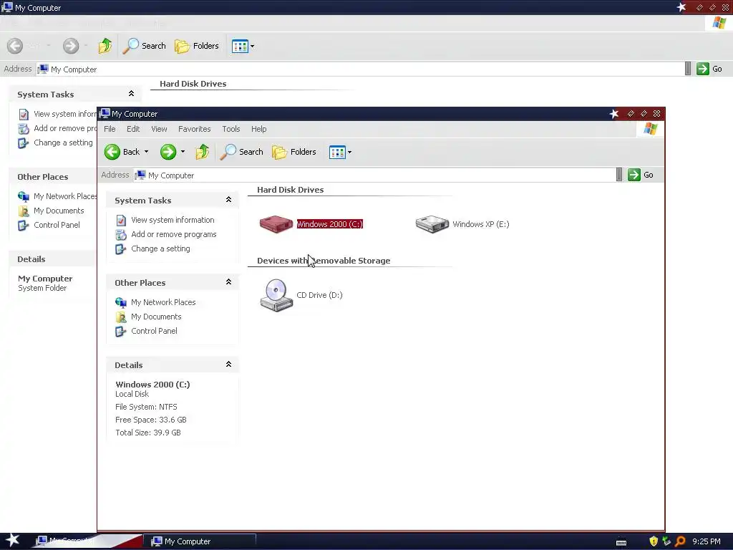Click the address bar field in background window

360,69
